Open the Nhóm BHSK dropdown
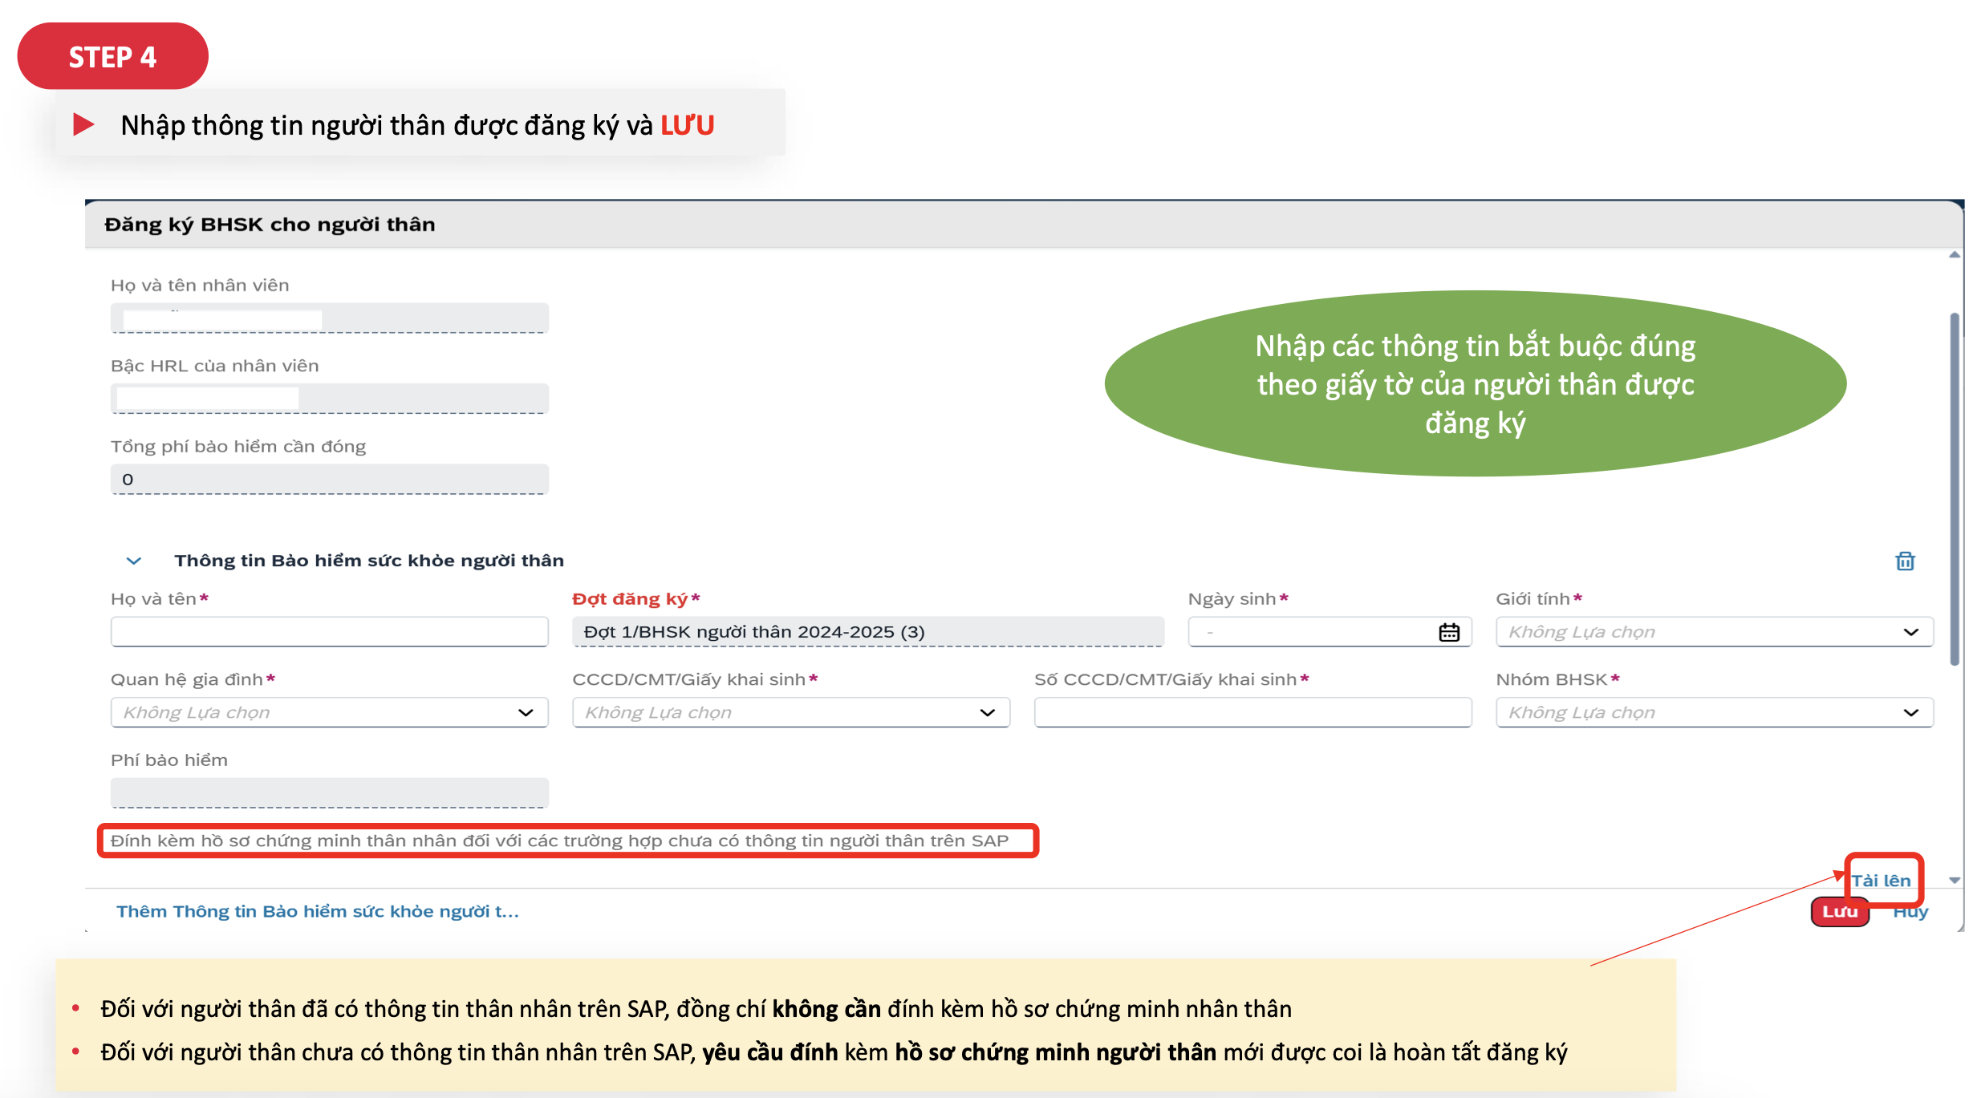The width and height of the screenshot is (1969, 1098). (1714, 712)
